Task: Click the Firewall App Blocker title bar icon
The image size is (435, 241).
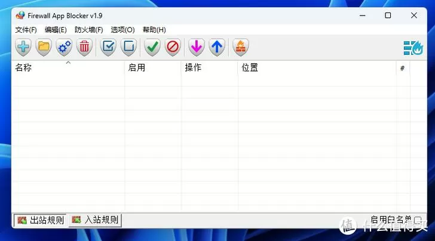Action: pyautogui.click(x=20, y=16)
